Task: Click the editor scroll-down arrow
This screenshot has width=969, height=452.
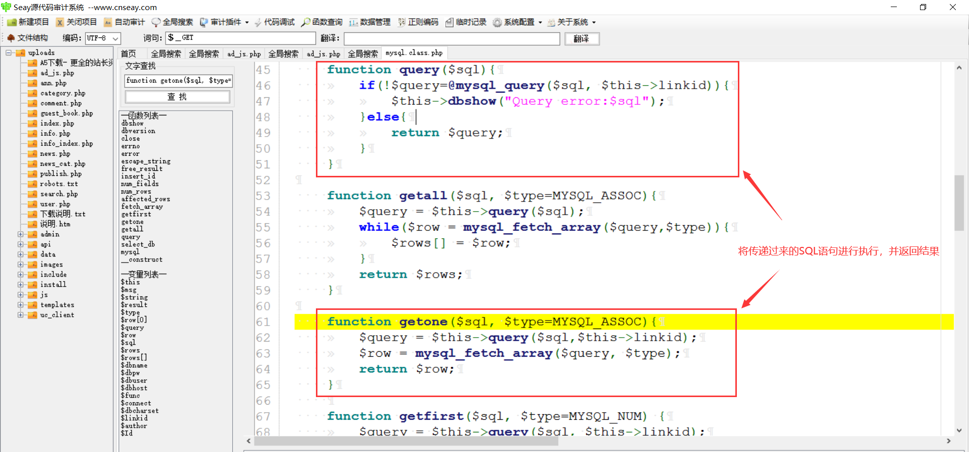Action: pyautogui.click(x=959, y=430)
